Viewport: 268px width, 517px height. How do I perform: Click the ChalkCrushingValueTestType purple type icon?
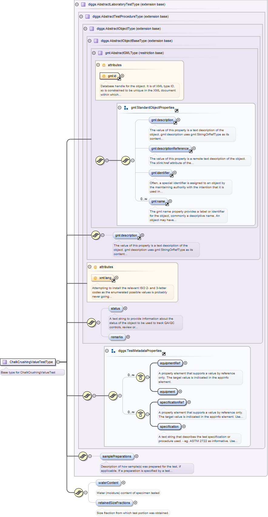(5, 362)
